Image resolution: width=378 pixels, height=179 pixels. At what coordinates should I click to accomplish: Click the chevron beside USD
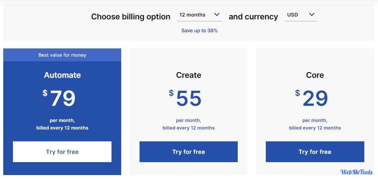(312, 15)
